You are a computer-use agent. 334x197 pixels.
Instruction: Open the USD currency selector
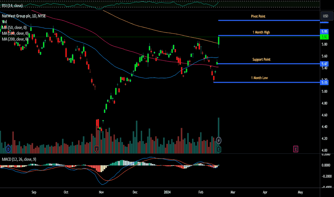click(327, 16)
